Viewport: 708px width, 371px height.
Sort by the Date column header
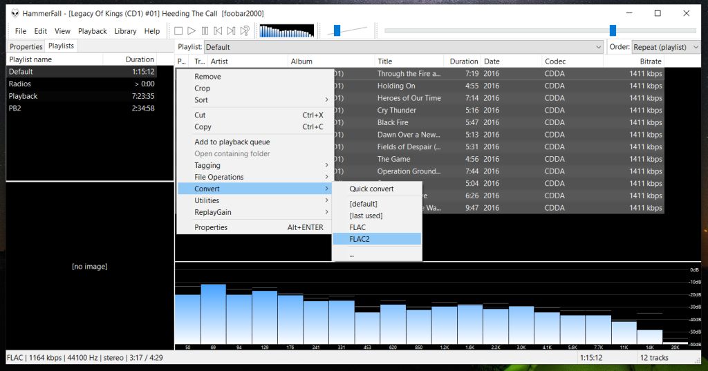pyautogui.click(x=511, y=61)
